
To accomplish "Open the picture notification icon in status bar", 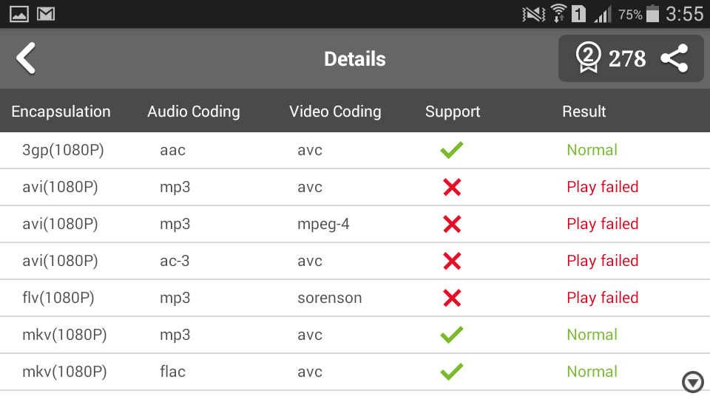I will coord(19,14).
